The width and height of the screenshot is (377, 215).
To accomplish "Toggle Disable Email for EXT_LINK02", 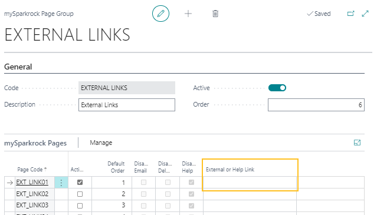I will 143,194.
